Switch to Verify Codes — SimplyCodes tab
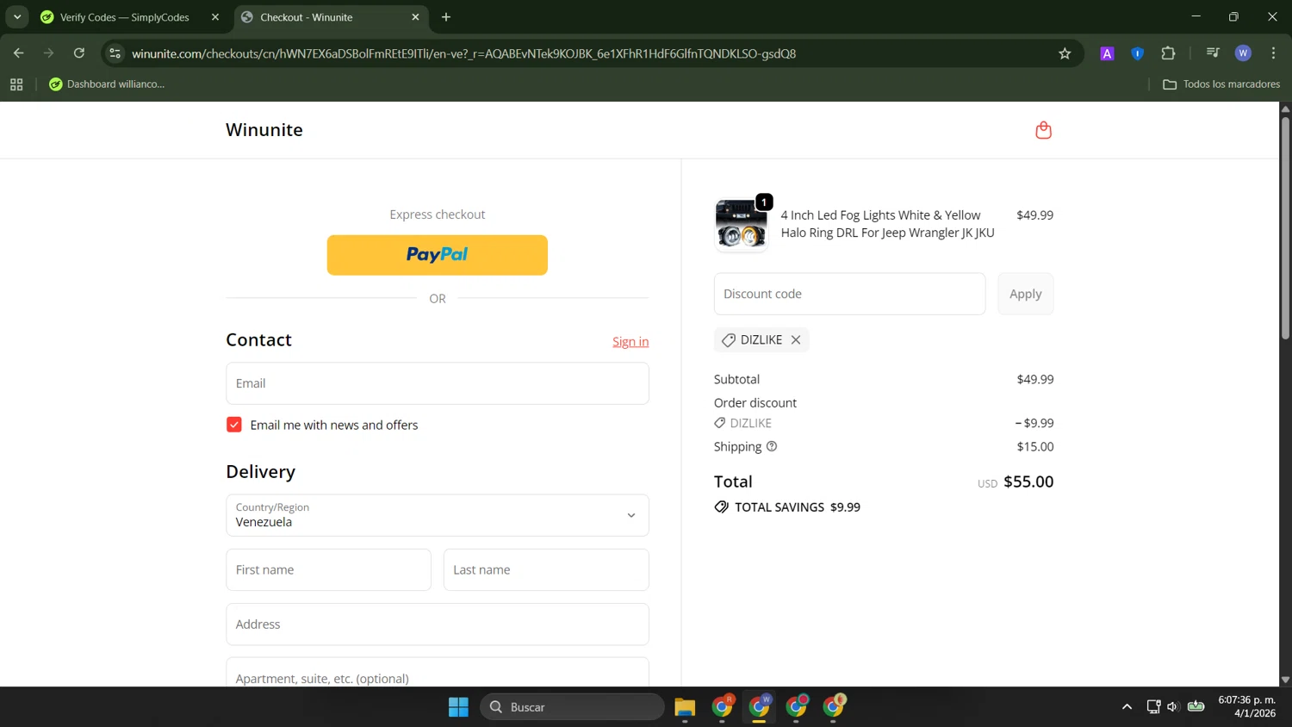The height and width of the screenshot is (727, 1292). pos(124,17)
